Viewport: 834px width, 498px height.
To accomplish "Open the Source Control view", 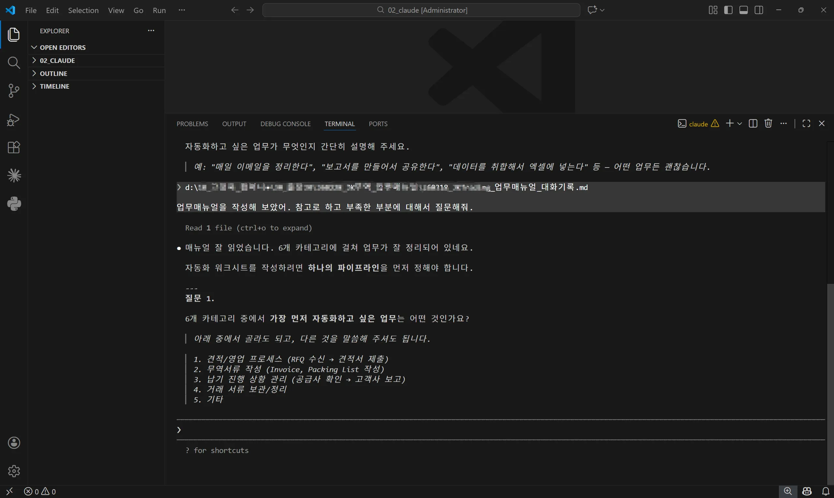I will [x=14, y=91].
